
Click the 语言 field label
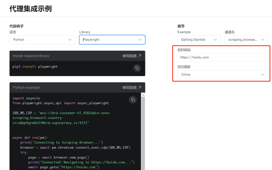[x=13, y=32]
